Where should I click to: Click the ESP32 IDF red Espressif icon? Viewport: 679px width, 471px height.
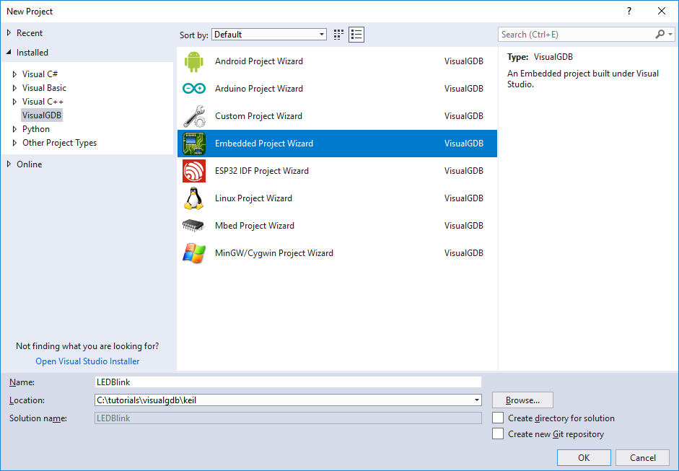[x=193, y=171]
